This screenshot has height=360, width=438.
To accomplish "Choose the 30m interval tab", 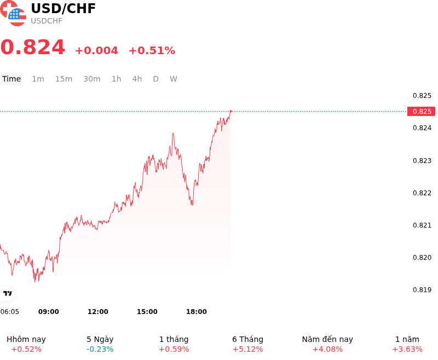I will point(92,79).
